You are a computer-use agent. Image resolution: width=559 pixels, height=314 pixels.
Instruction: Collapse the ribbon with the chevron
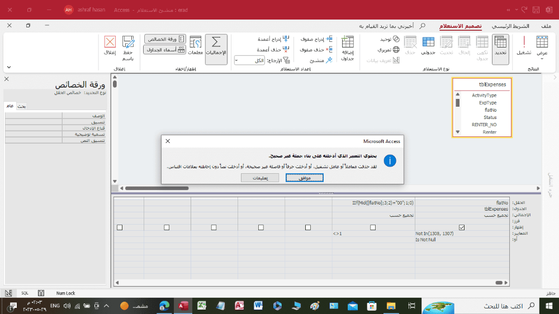9,67
